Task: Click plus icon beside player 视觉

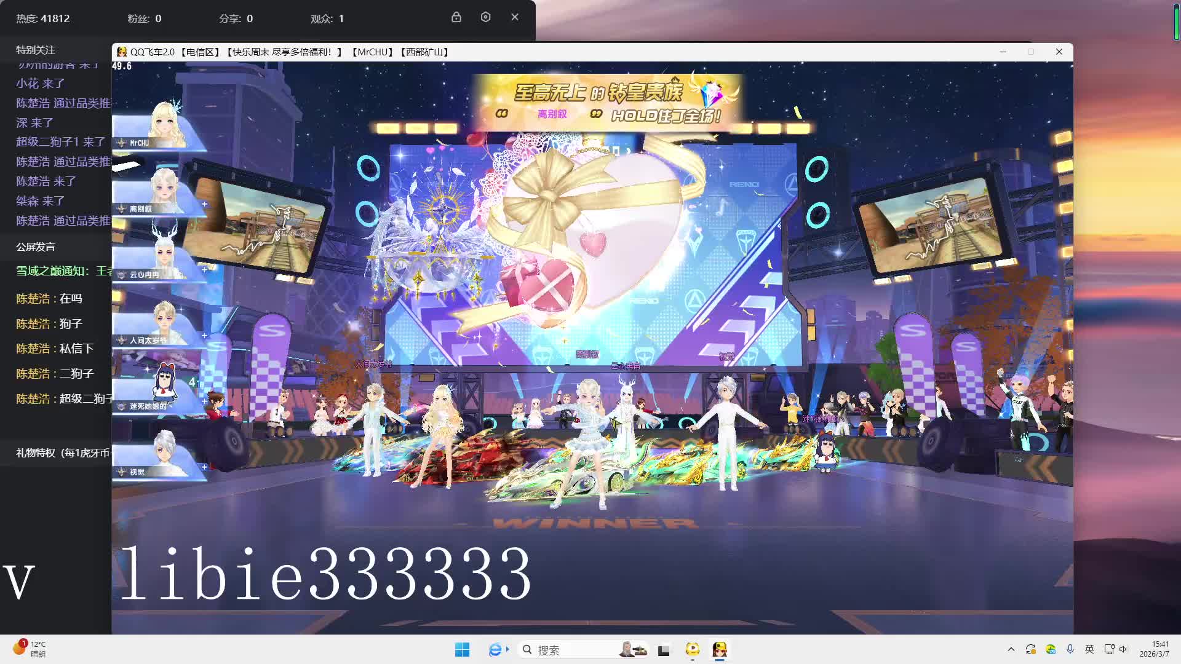Action: point(204,467)
